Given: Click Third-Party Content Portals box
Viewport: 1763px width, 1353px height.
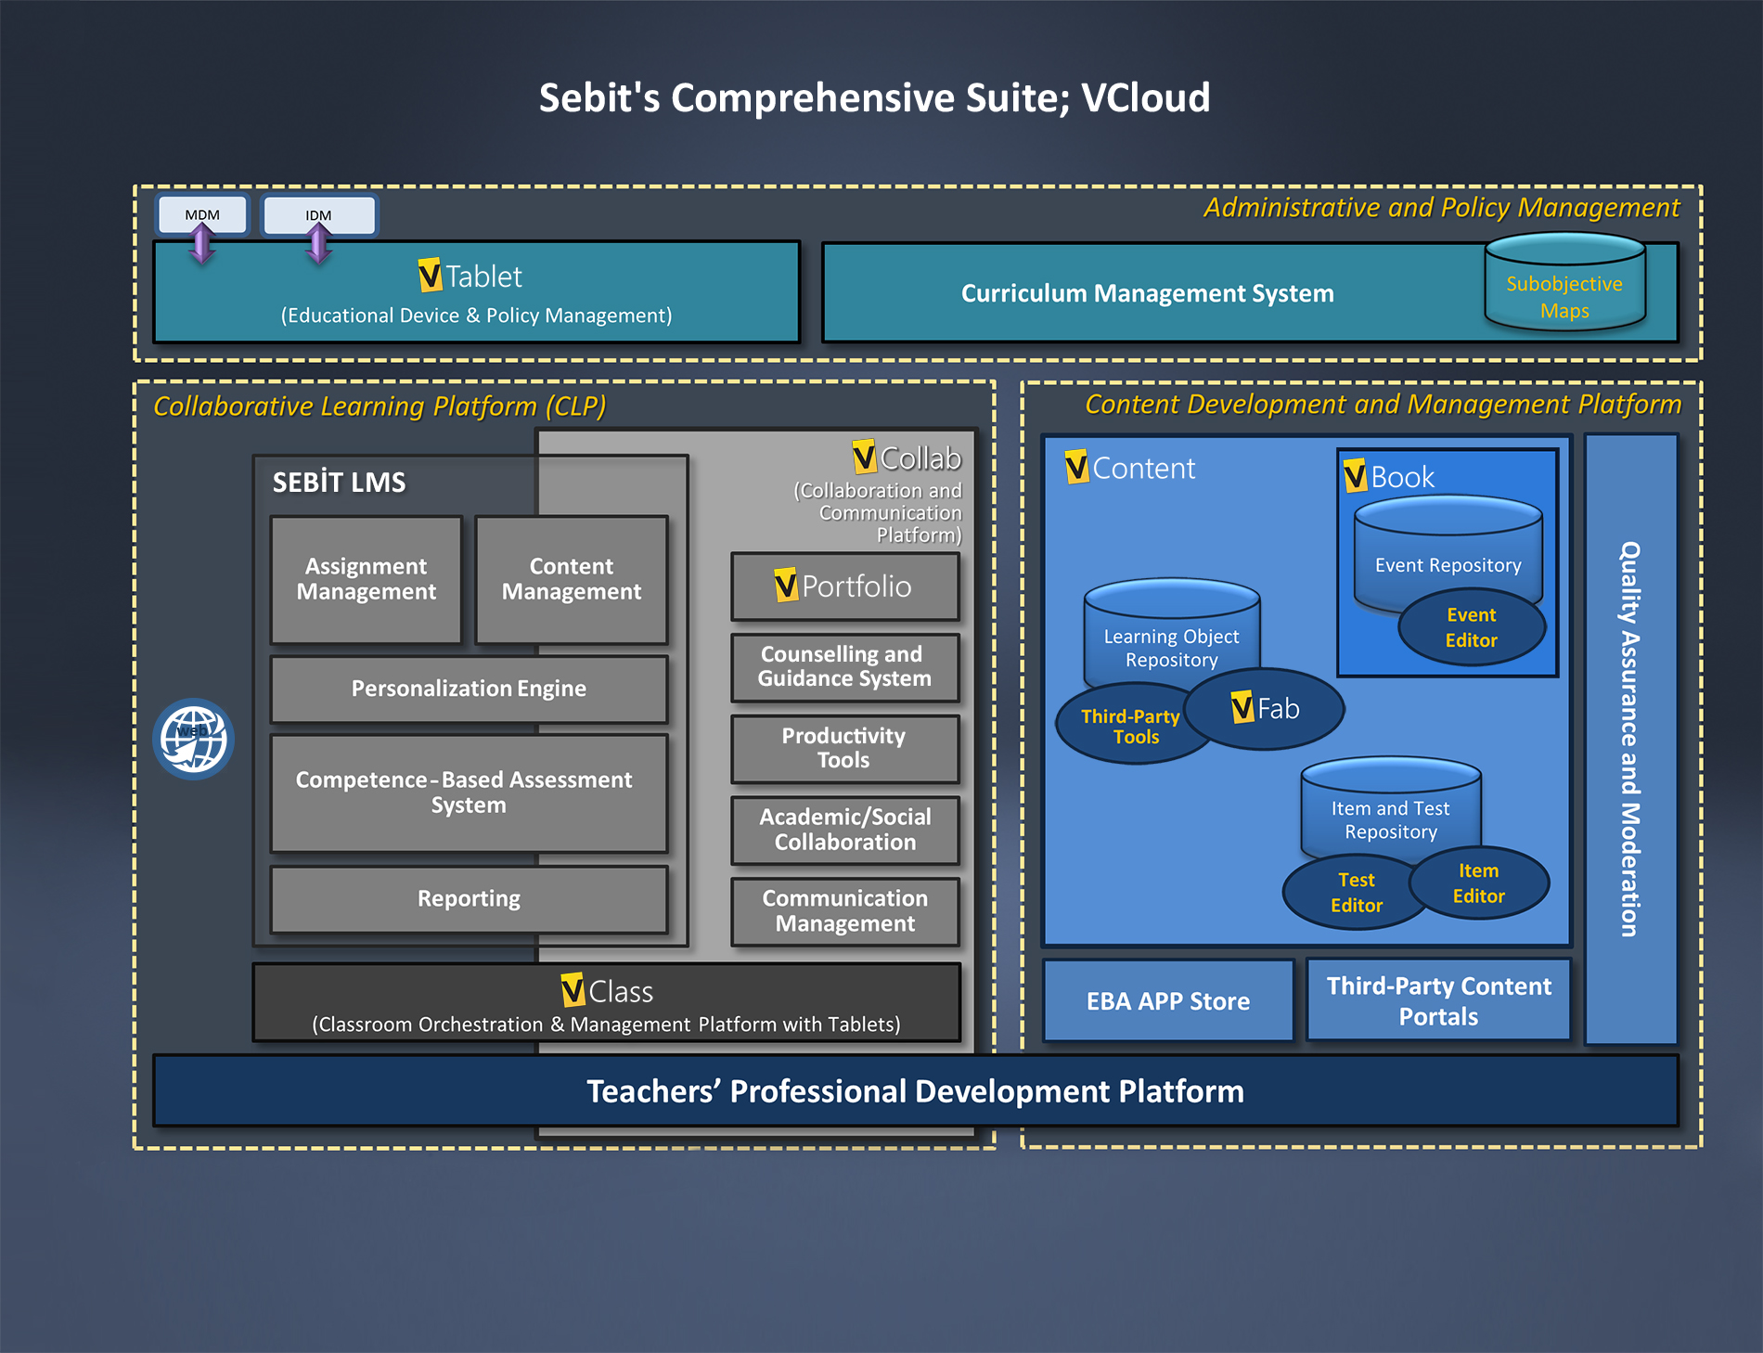Looking at the screenshot, I should point(1438,1001).
